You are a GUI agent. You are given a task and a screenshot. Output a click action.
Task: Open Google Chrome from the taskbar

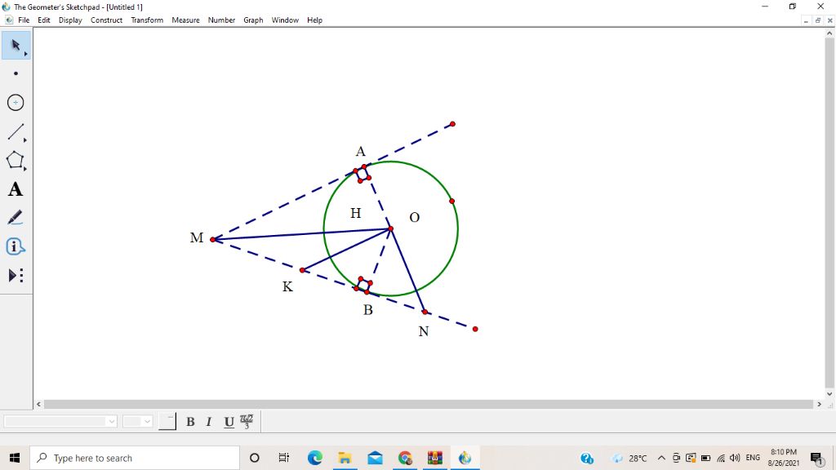405,458
